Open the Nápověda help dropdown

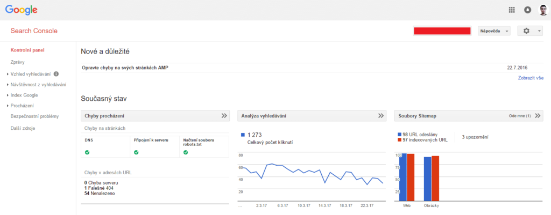click(x=494, y=31)
